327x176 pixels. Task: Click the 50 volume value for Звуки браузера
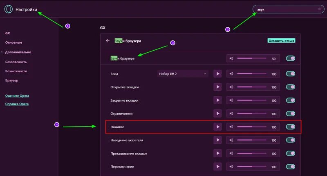273,59
